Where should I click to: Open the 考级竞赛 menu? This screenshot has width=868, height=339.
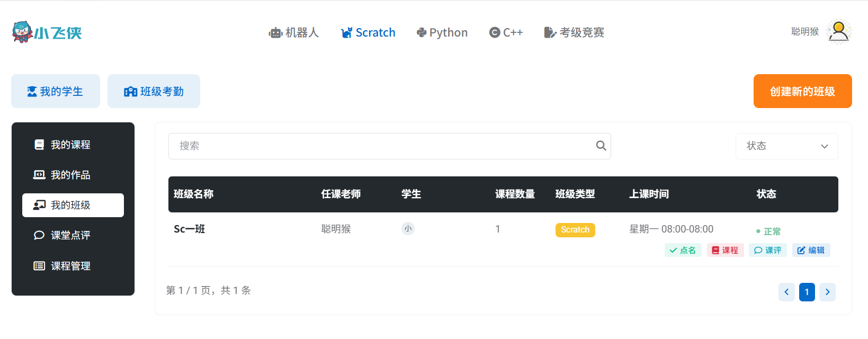574,32
